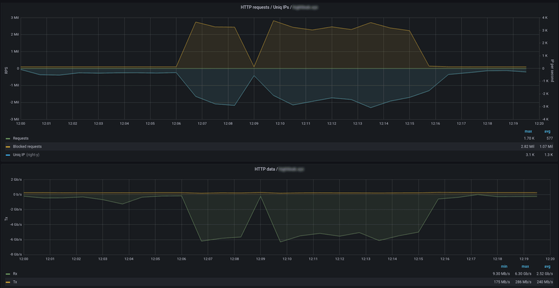Click the blocked requests dip at 12:09 in top graph
The image size is (559, 288).
(x=254, y=67)
